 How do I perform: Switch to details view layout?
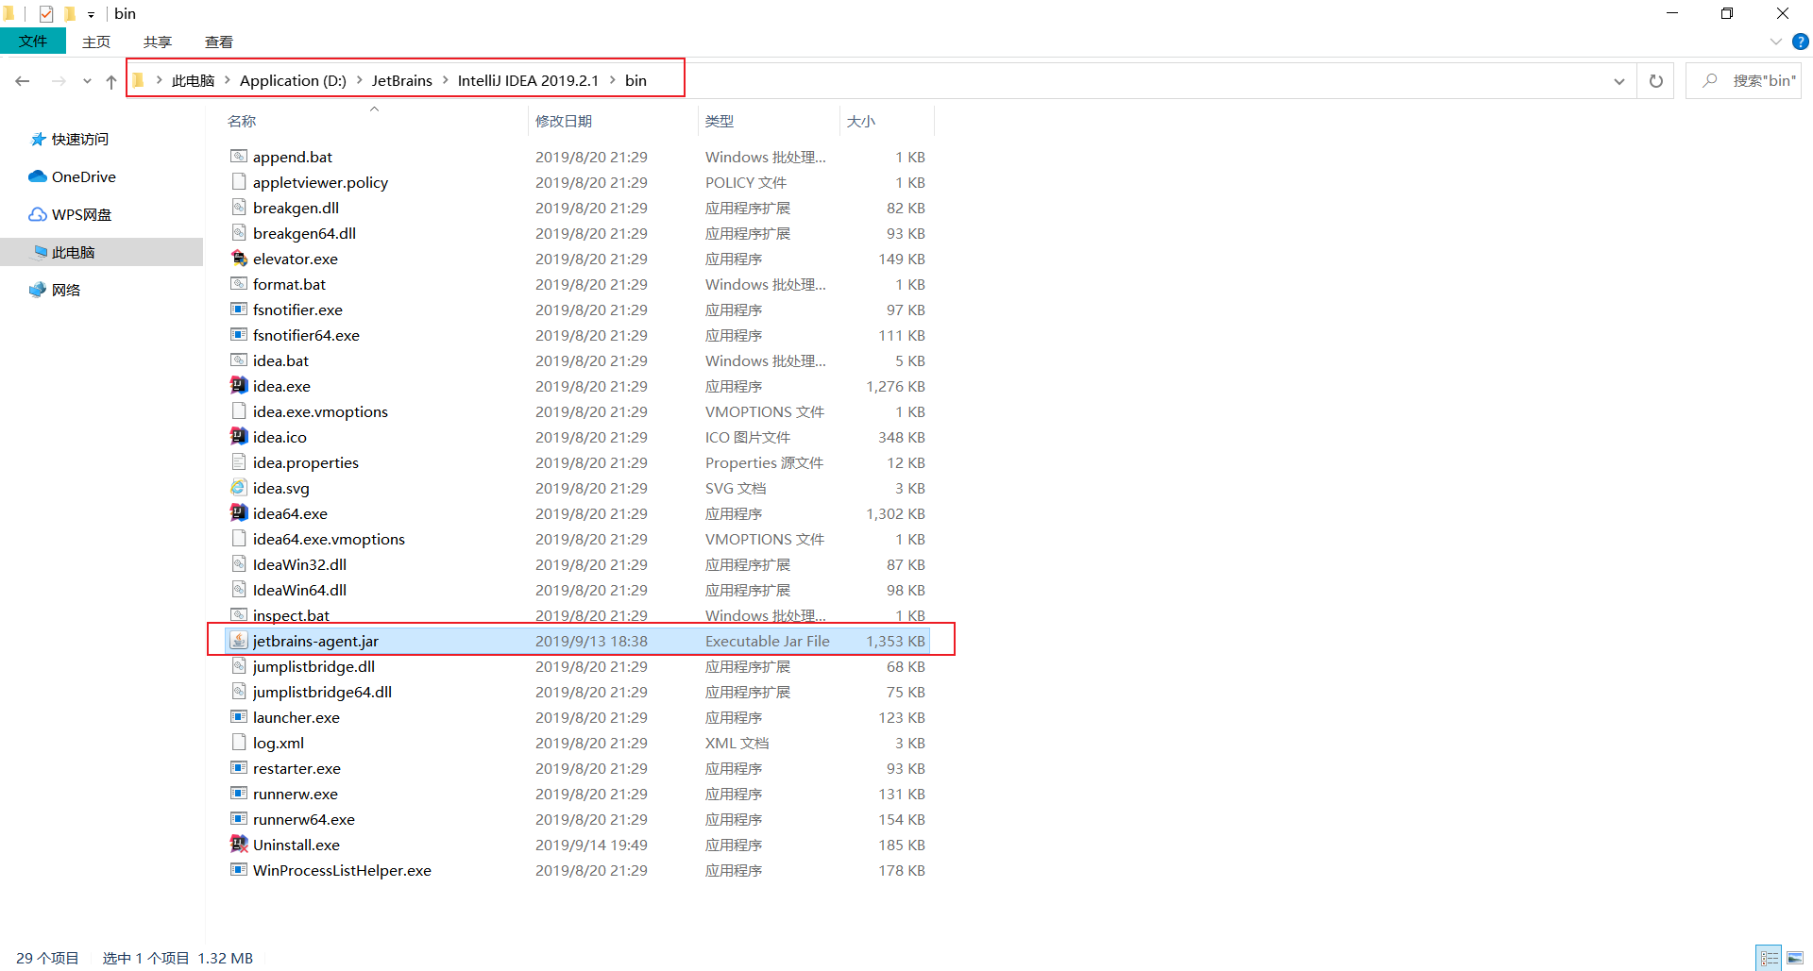click(x=1769, y=958)
